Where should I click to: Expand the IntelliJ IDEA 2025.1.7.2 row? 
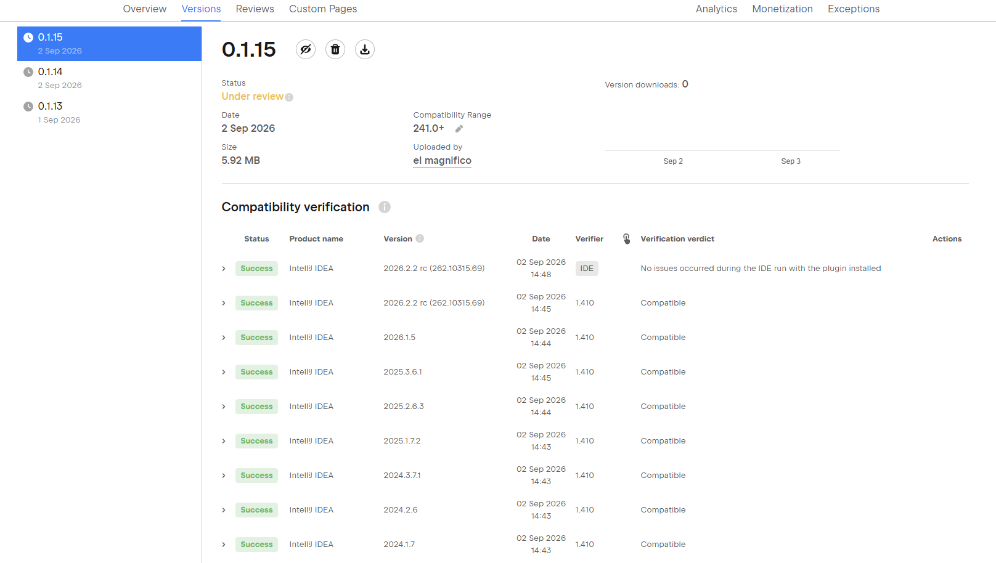[224, 441]
